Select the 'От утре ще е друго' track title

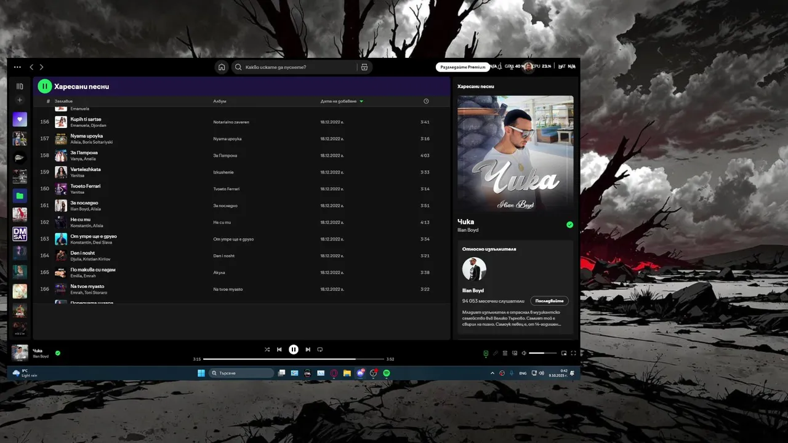94,236
